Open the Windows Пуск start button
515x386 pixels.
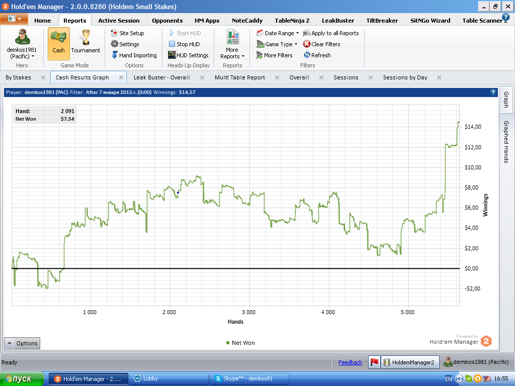click(x=21, y=379)
